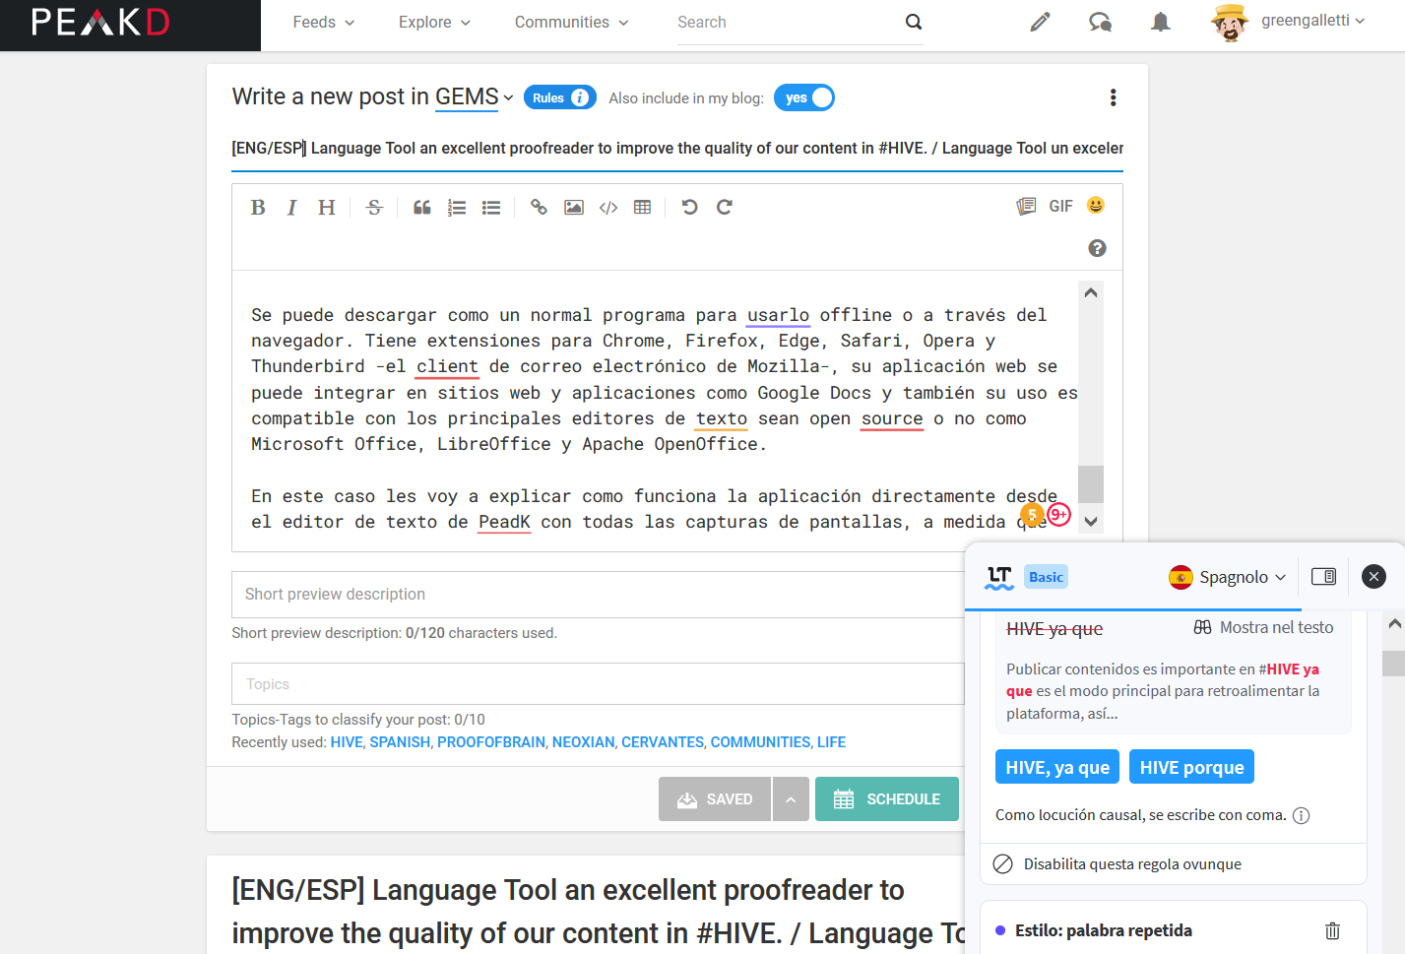Image resolution: width=1405 pixels, height=954 pixels.
Task: Add the CERVANTES recent tag
Action: pyautogui.click(x=663, y=742)
